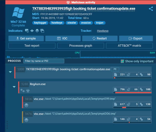Click modules count 54 icon for vbc.exe 3476

pos(141,119)
